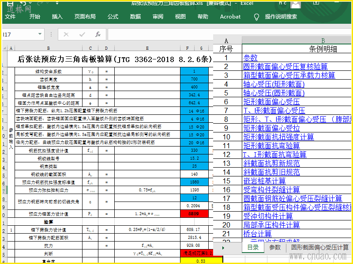Select cell with value 1395
Image resolution: width=353 pixels, height=264 pixels.
click(194, 190)
